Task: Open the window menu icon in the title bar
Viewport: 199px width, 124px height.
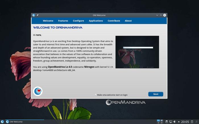Action: pyautogui.click(x=34, y=15)
